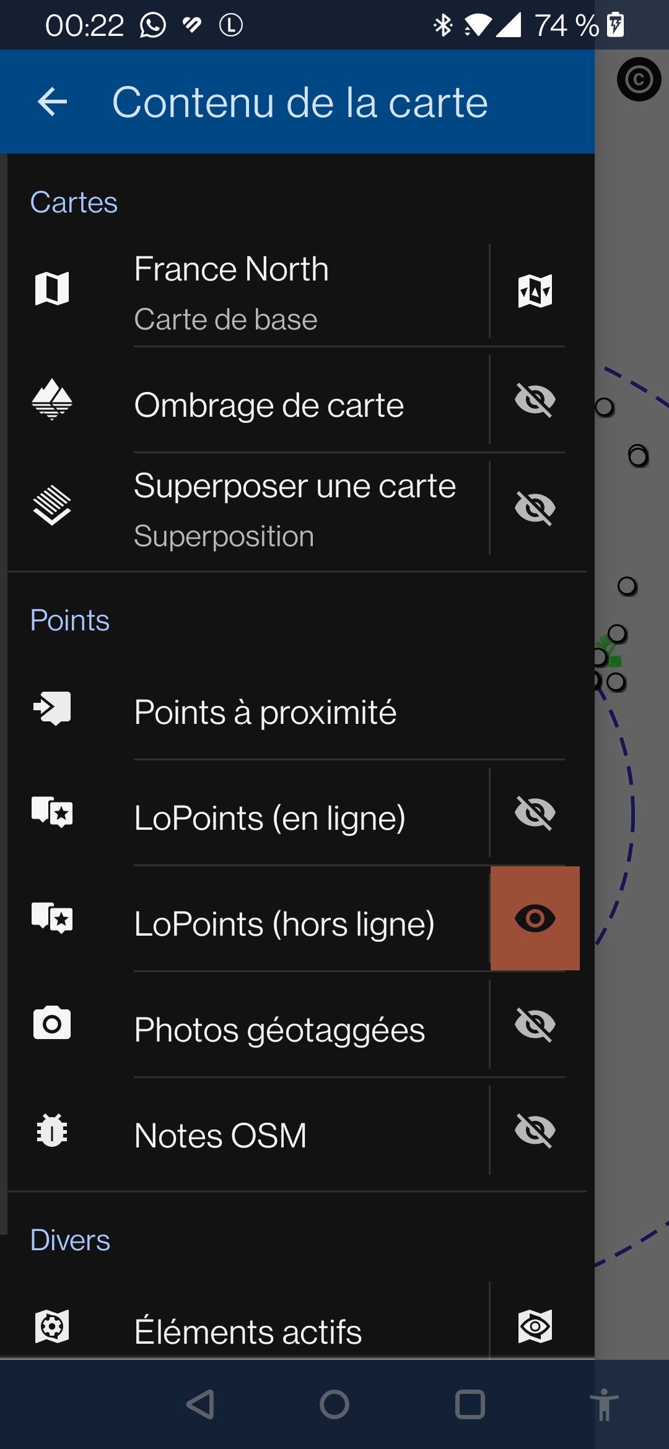Open the map selection icon for France North
This screenshot has width=669, height=1449.
(x=535, y=290)
